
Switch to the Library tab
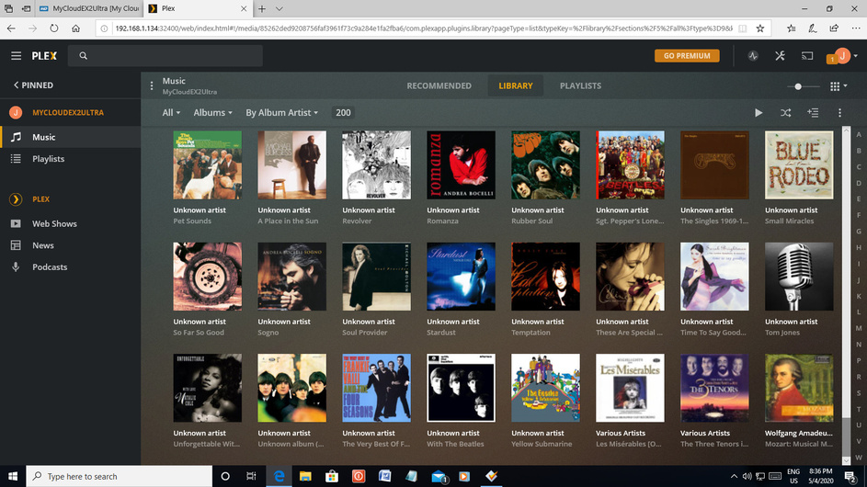(516, 85)
